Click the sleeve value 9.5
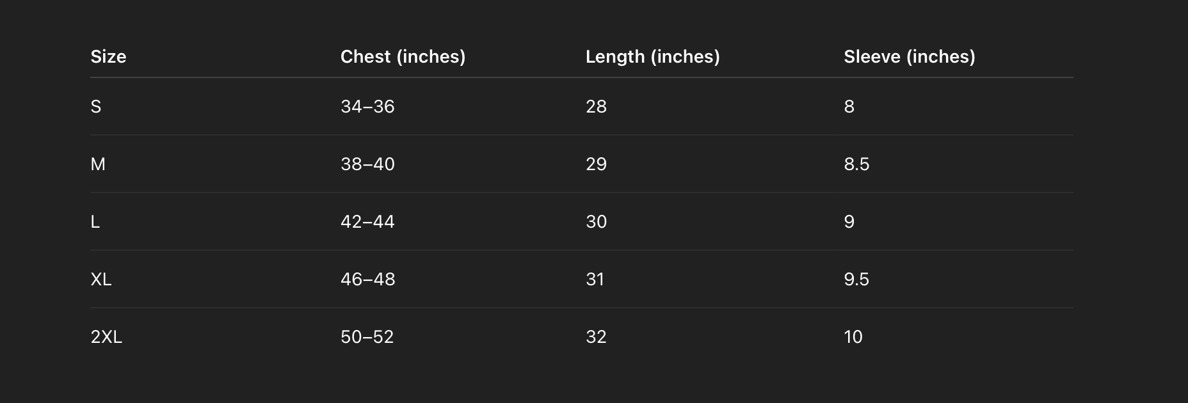 pos(856,279)
